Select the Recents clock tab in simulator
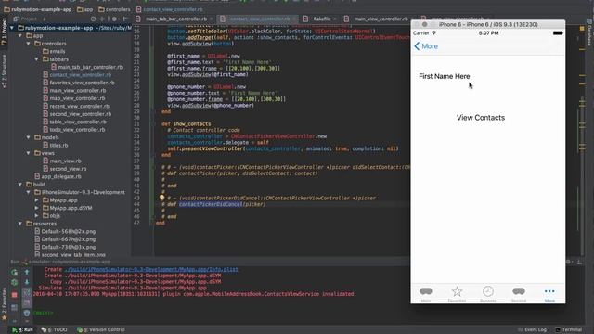Image resolution: width=594 pixels, height=334 pixels. [488, 294]
